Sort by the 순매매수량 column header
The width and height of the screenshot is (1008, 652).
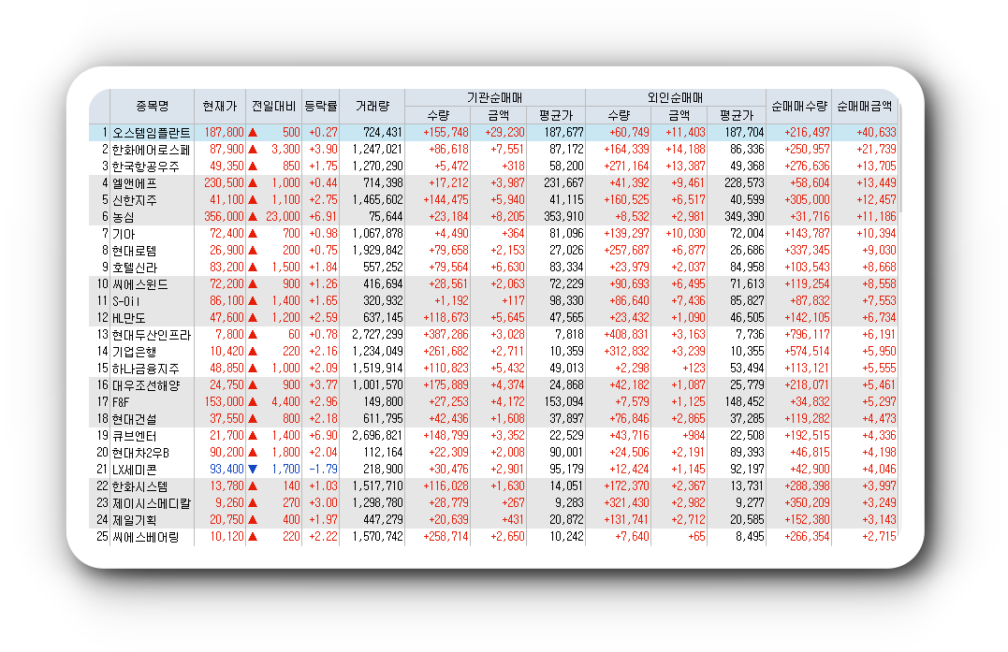[x=798, y=106]
